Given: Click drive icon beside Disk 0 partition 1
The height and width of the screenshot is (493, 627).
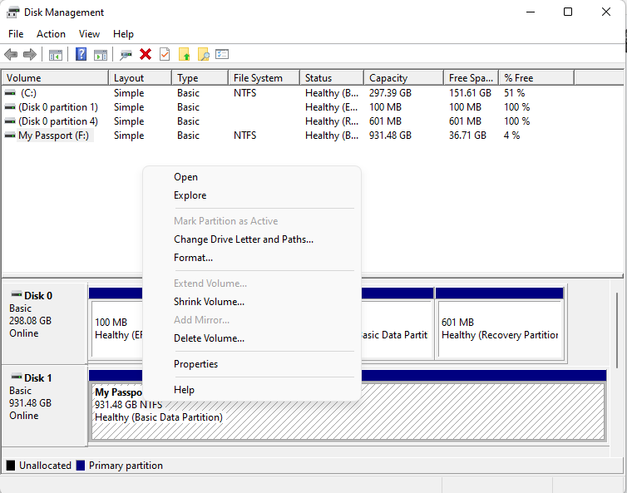Looking at the screenshot, I should point(10,107).
